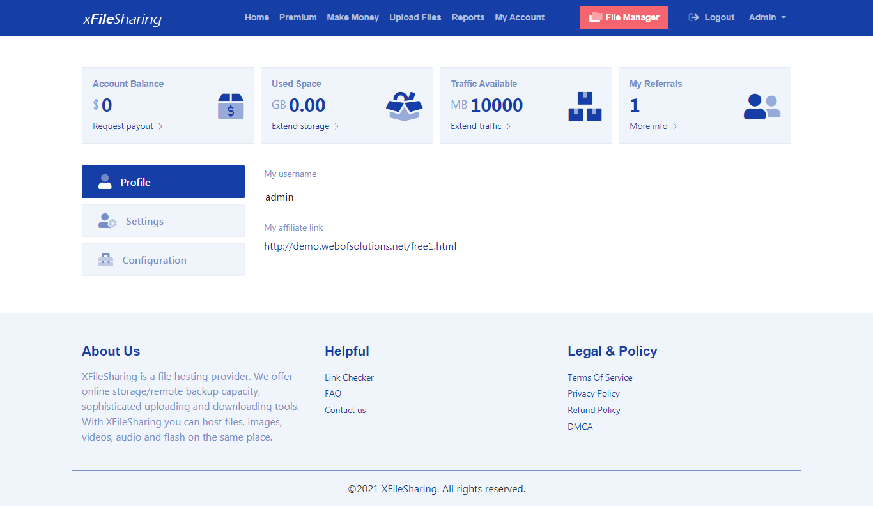Open Make Money page

pyautogui.click(x=353, y=18)
